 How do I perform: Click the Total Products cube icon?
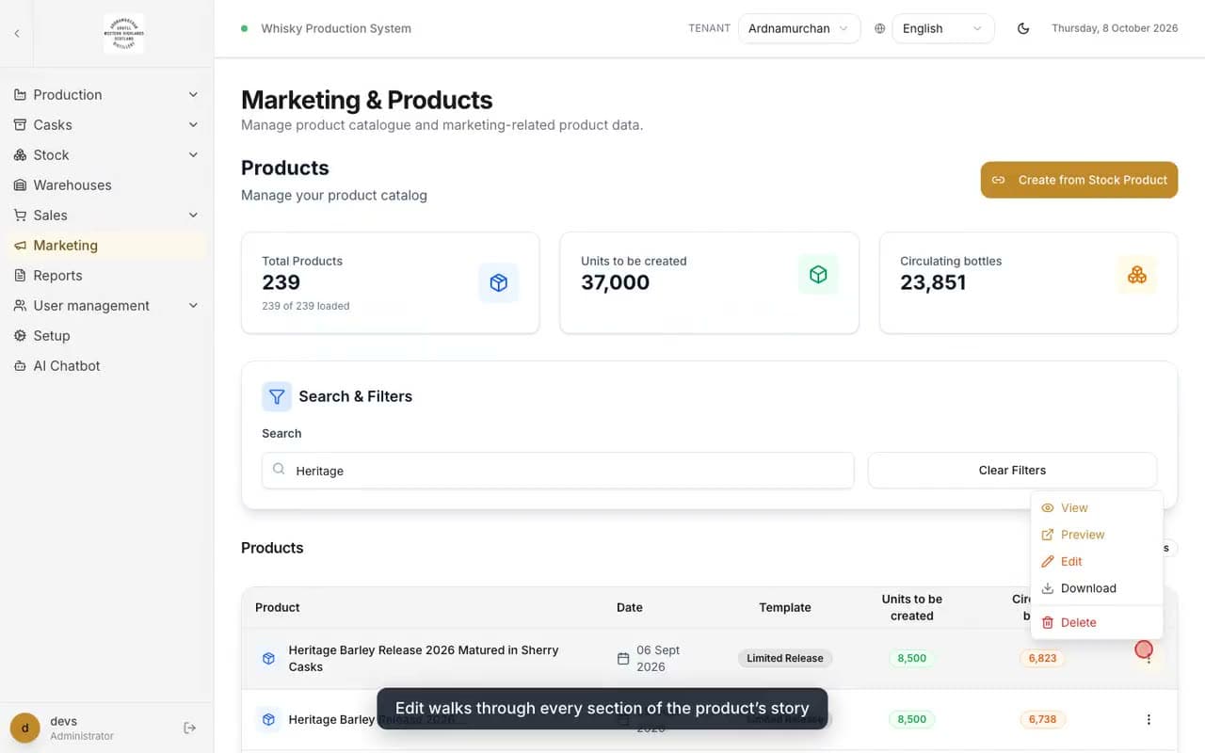[x=499, y=282]
